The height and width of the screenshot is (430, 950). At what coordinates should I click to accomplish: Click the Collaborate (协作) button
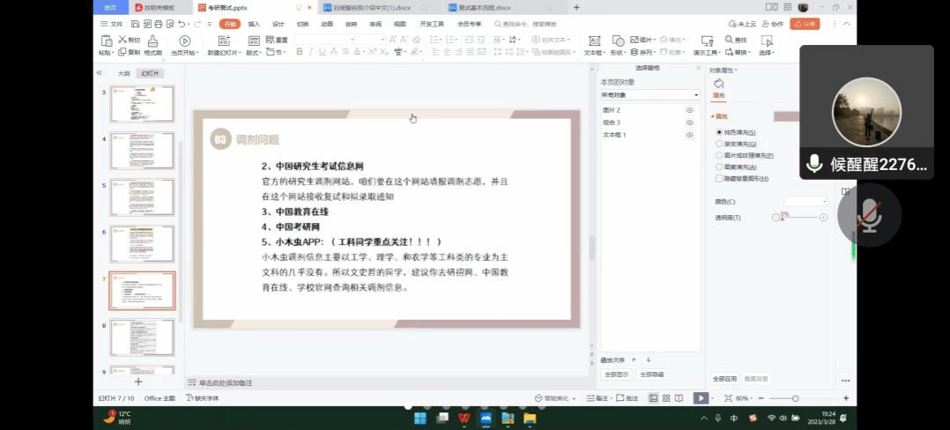[x=773, y=24]
